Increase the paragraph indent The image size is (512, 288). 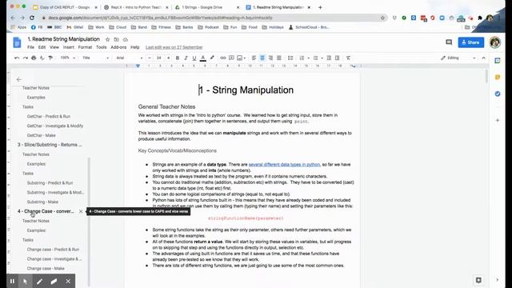(x=338, y=58)
